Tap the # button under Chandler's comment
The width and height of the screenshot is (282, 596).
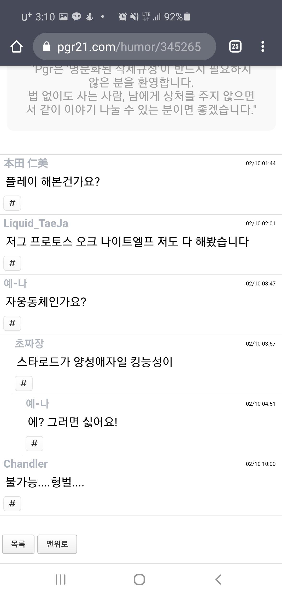tap(12, 503)
